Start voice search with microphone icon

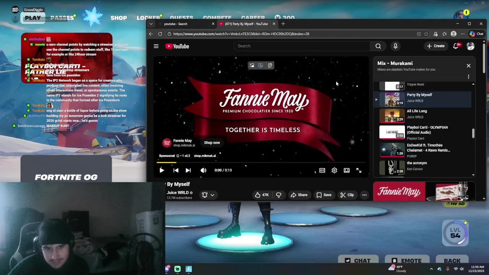tap(395, 46)
